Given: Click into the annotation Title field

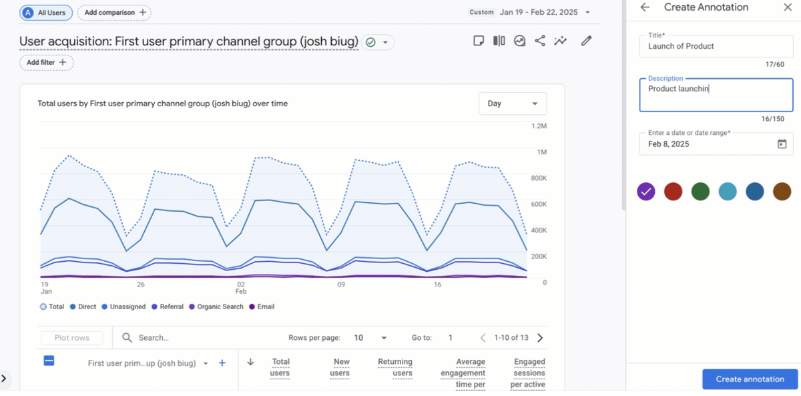Looking at the screenshot, I should [716, 46].
